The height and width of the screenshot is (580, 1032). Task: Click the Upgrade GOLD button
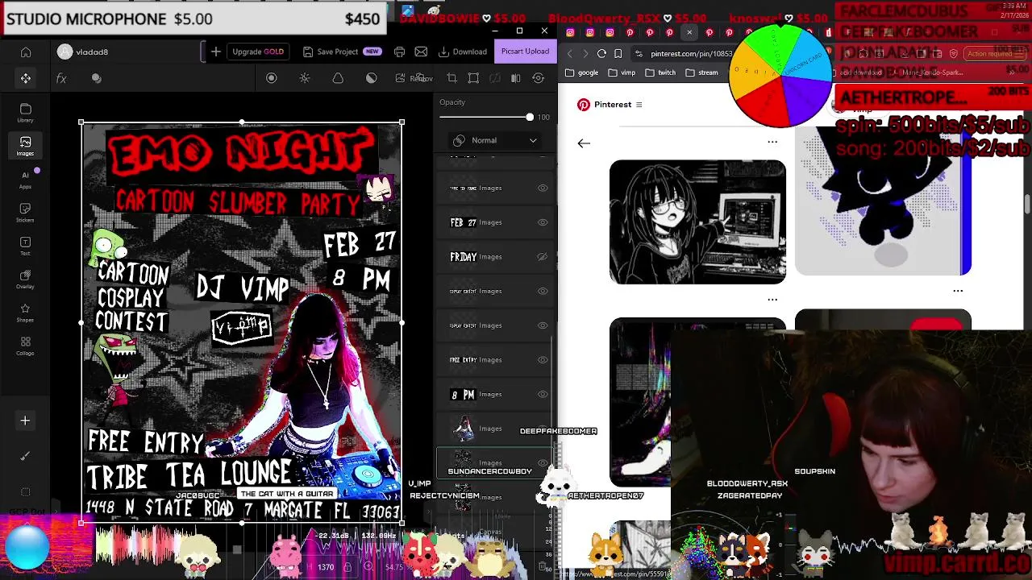click(258, 52)
